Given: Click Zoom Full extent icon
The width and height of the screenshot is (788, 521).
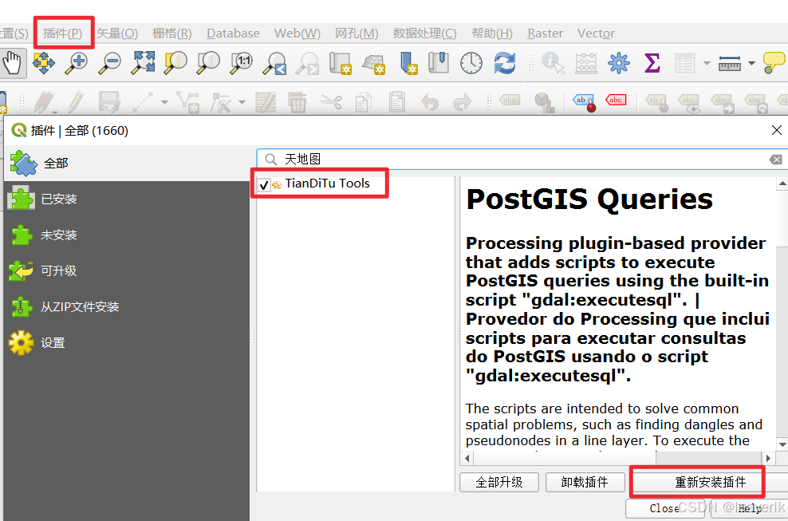Looking at the screenshot, I should coord(143,63).
